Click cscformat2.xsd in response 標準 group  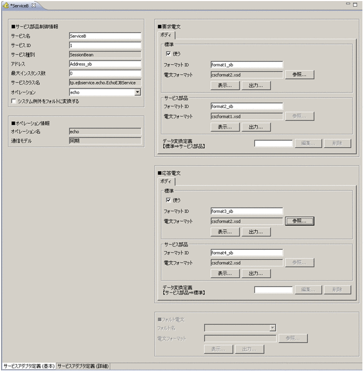click(x=247, y=221)
